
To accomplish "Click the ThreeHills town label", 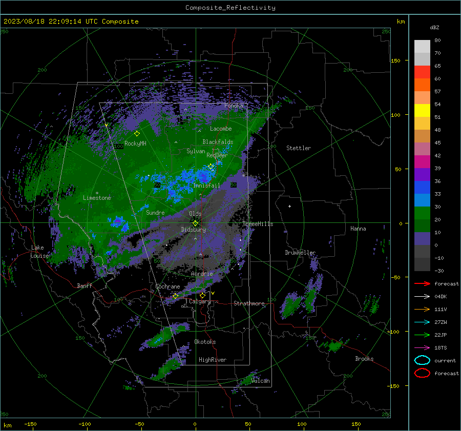I will click(x=258, y=224).
